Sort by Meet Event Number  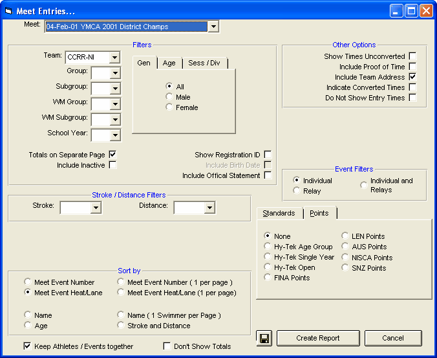point(28,282)
